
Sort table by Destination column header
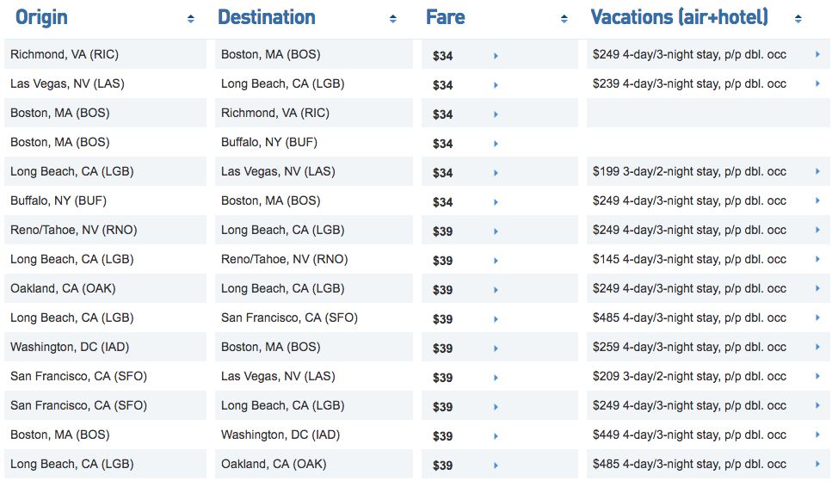point(266,17)
